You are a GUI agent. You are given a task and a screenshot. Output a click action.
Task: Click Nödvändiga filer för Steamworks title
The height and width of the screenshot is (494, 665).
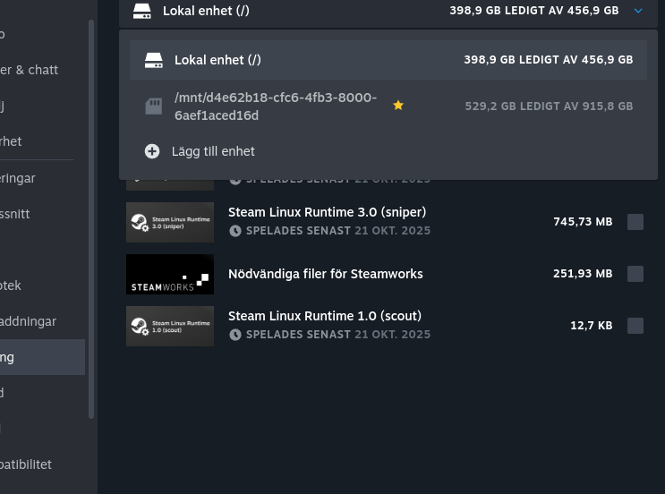click(325, 274)
